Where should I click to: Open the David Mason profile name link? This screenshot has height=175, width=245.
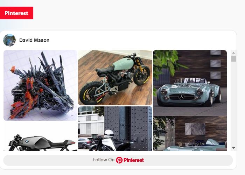[x=34, y=40]
